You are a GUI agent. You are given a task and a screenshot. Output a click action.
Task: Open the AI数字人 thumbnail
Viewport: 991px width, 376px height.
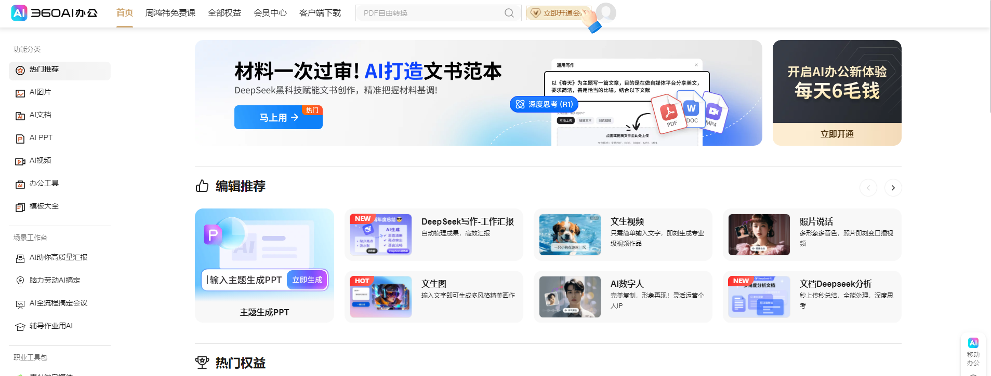coord(570,297)
